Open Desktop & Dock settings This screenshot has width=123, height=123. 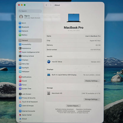pyautogui.click(x=26, y=56)
